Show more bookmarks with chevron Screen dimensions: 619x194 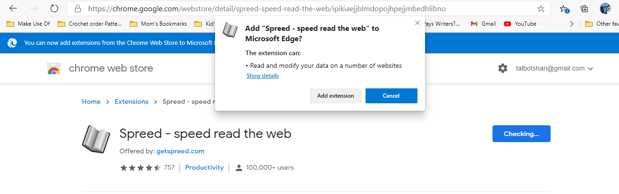[x=572, y=24]
